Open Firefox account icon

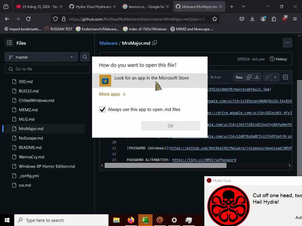[263, 19]
